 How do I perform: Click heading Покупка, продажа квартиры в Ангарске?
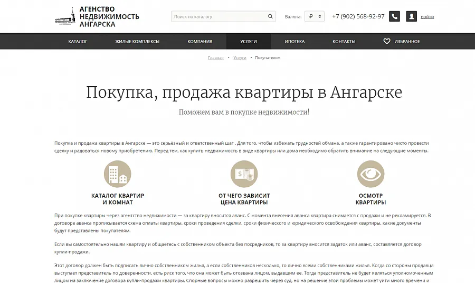244,92
